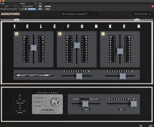Click the echomixer logo plate
This screenshot has width=154, height=127.
35,75
